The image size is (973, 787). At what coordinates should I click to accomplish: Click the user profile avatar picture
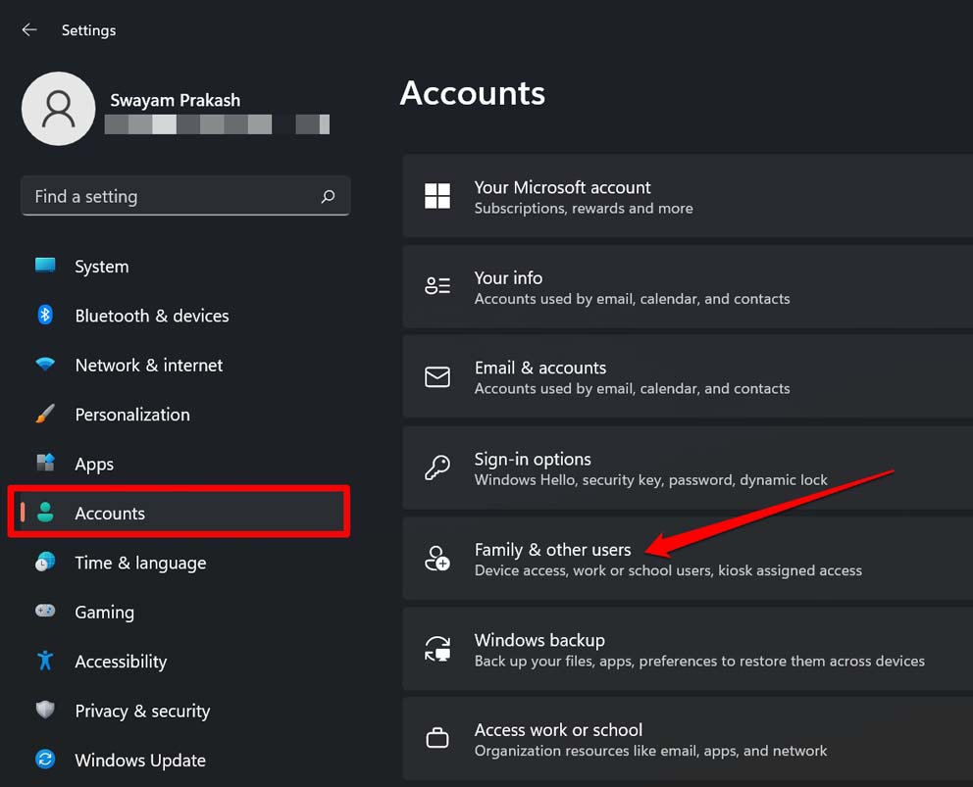(59, 109)
